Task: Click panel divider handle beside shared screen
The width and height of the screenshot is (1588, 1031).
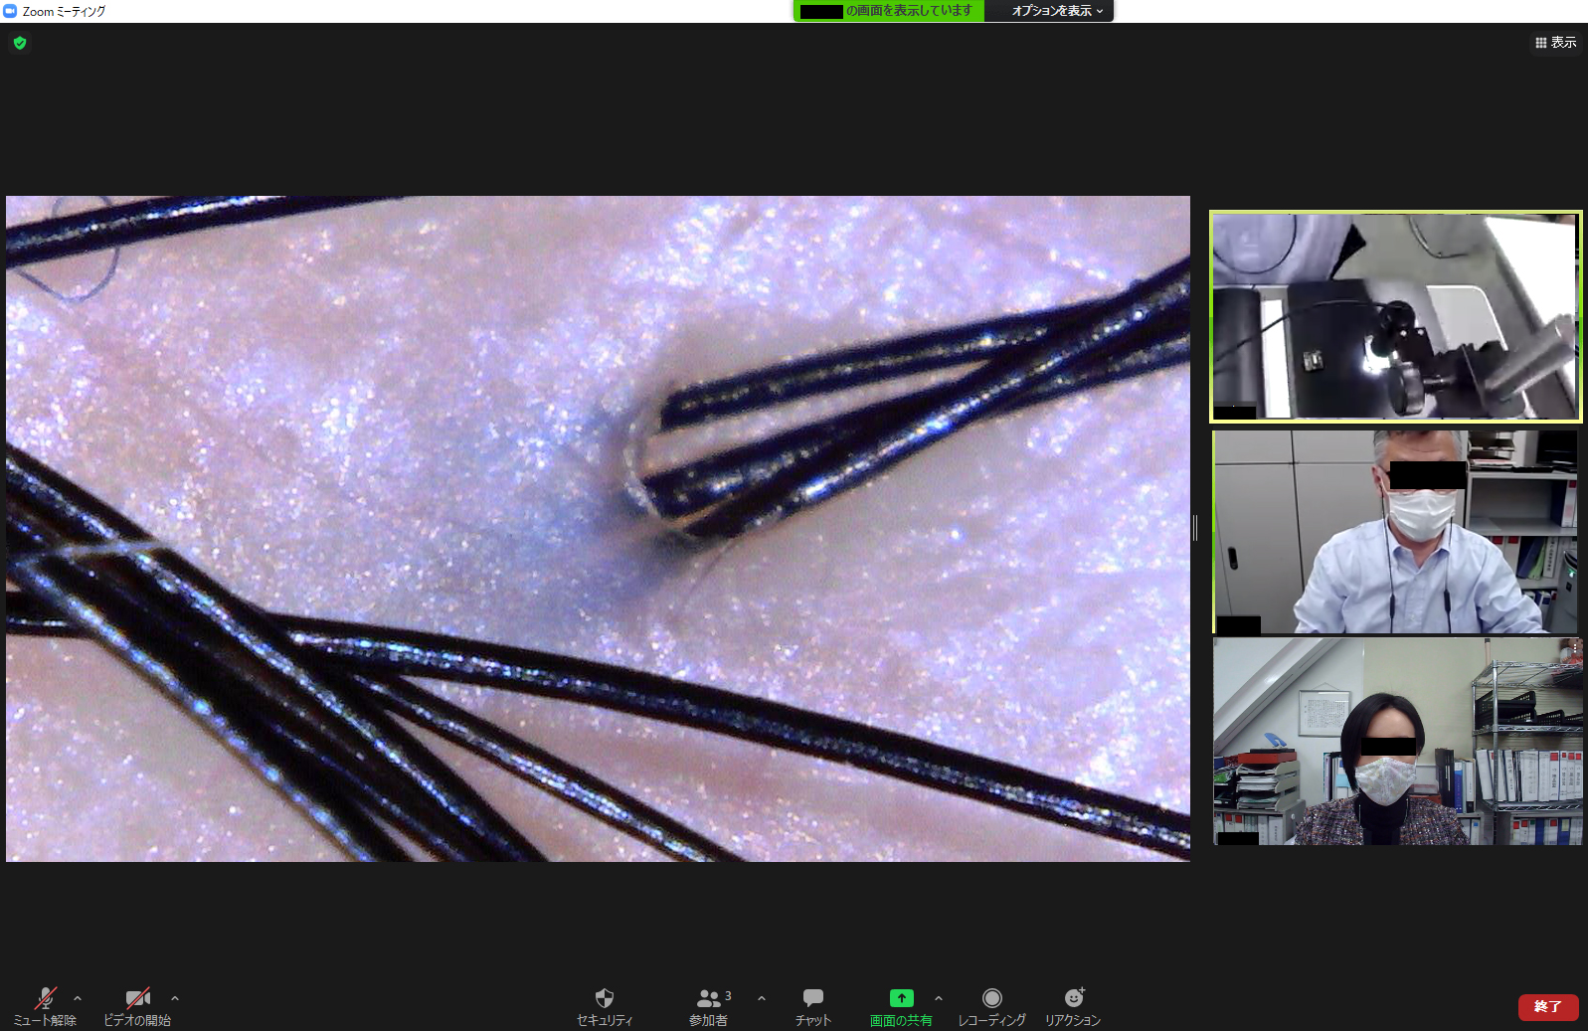Action: click(x=1195, y=528)
